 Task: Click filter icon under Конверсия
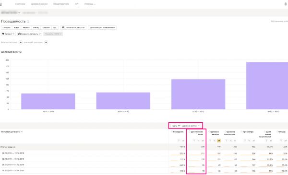pos(179,140)
